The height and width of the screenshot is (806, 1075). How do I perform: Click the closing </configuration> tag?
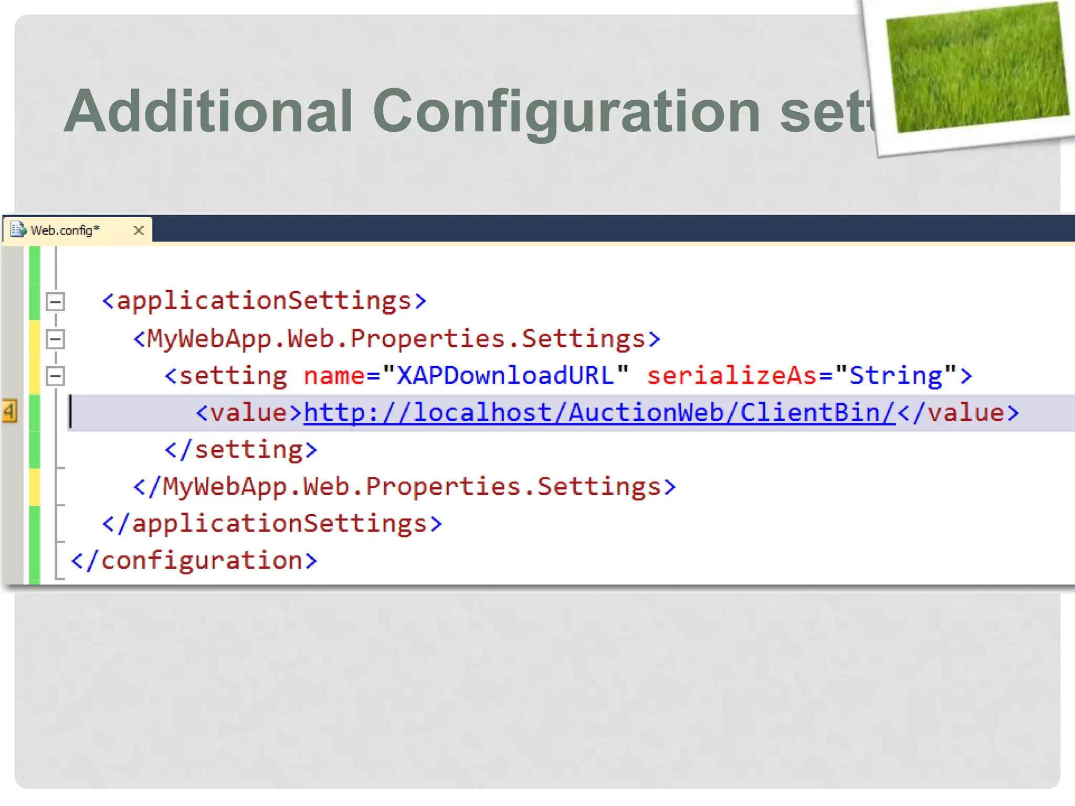194,560
